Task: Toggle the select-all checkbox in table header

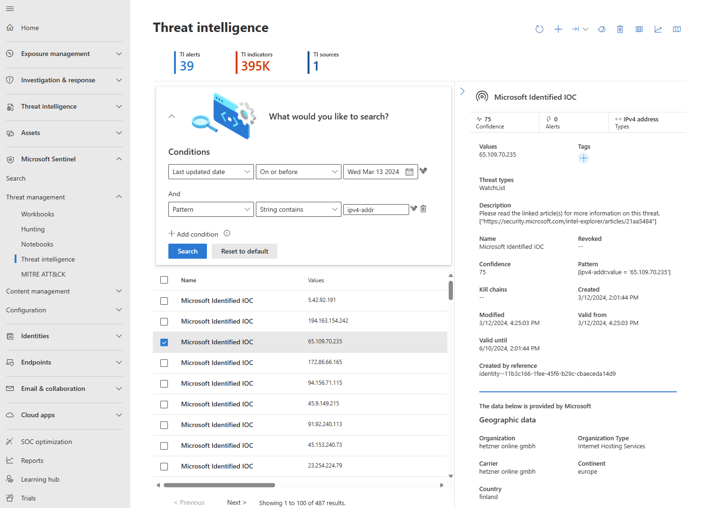Action: point(164,280)
